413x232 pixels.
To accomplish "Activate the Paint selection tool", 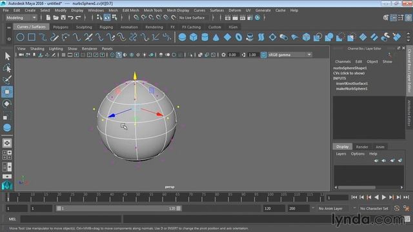I will (7, 80).
